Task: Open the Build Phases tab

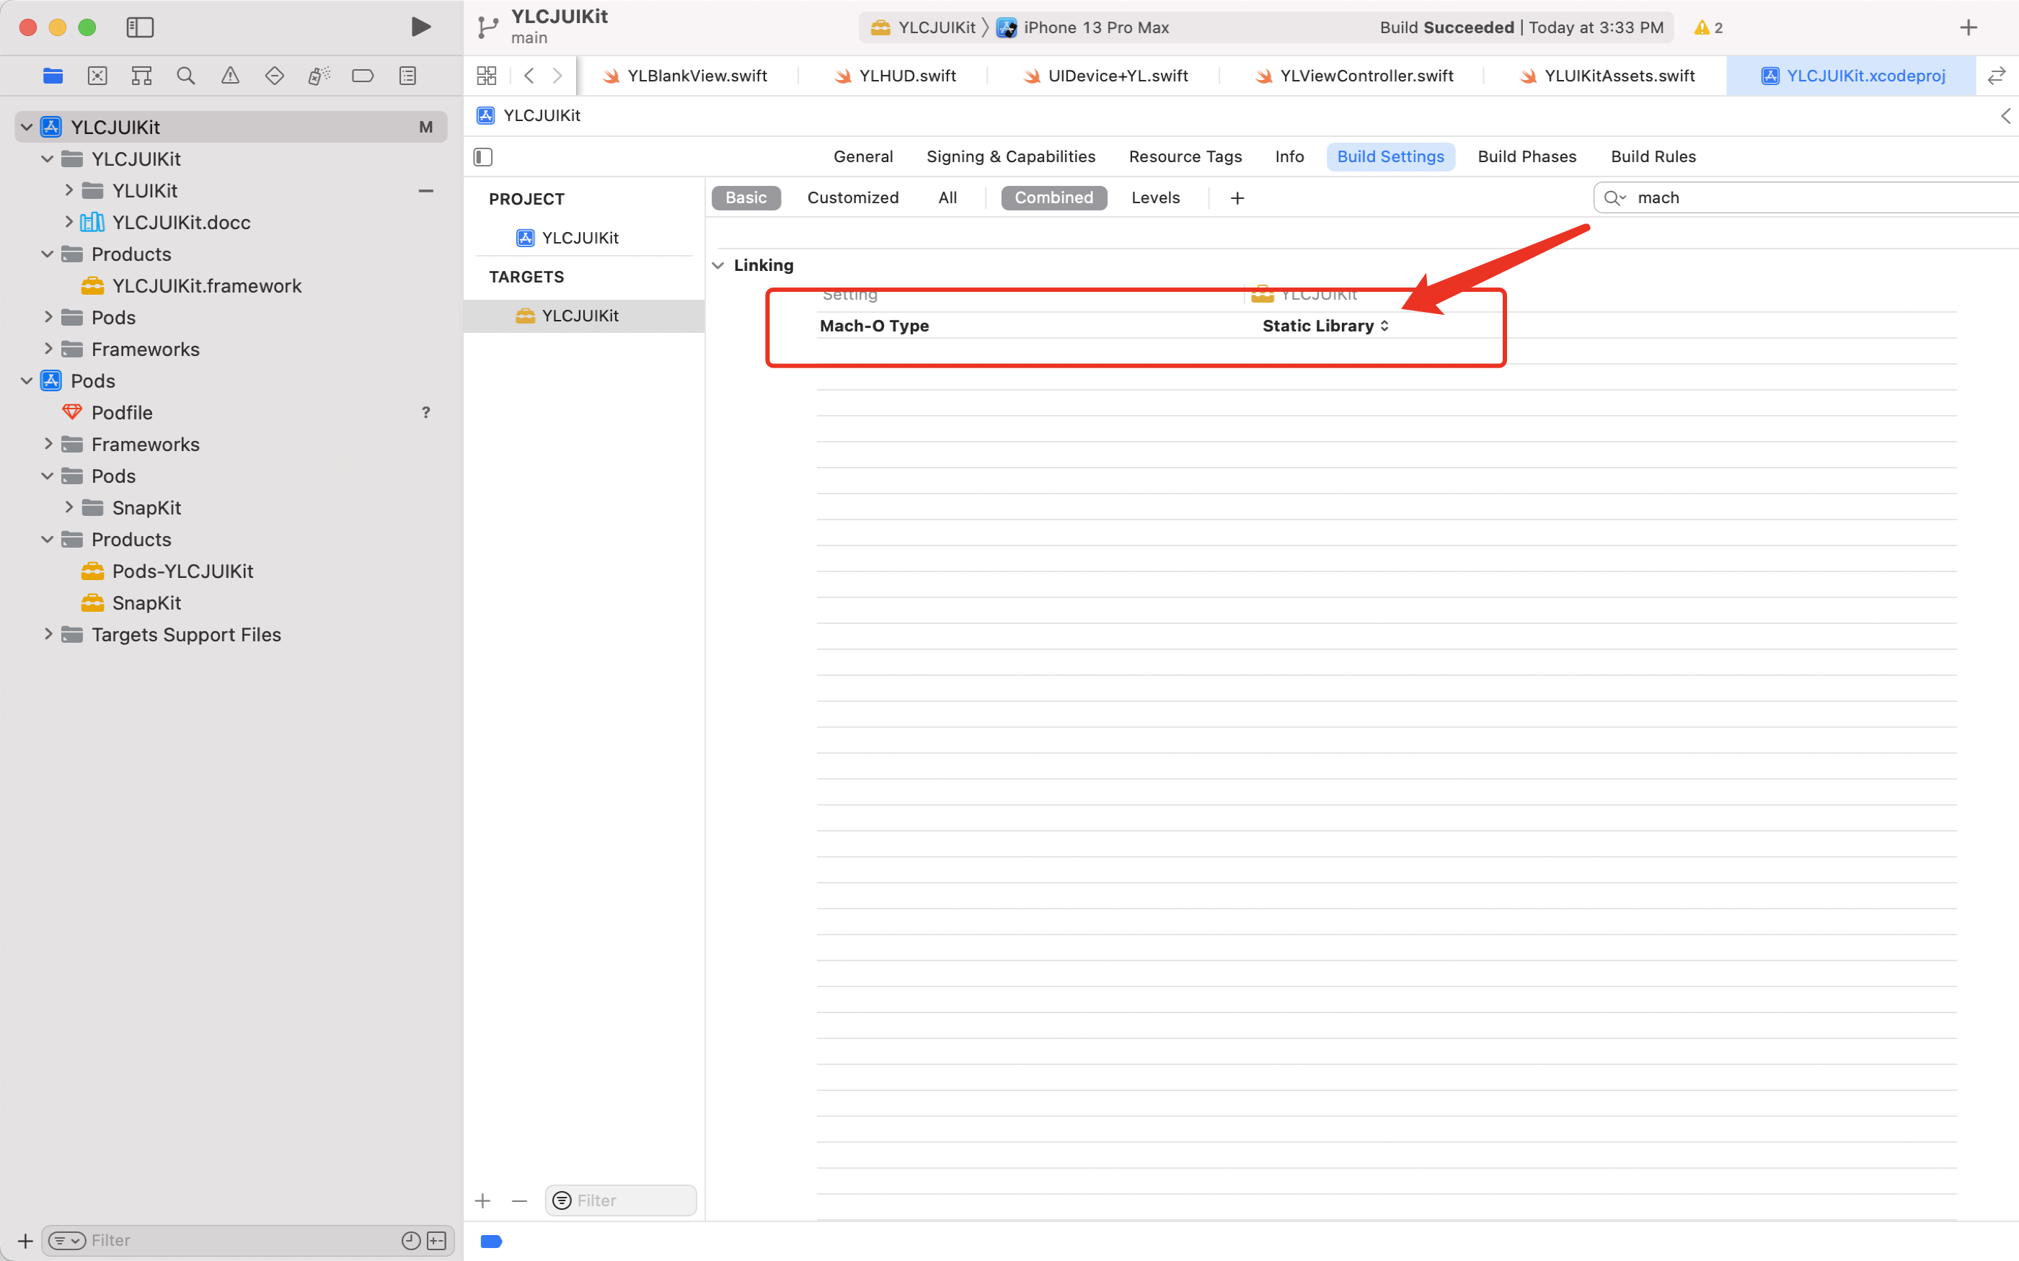Action: (1527, 157)
